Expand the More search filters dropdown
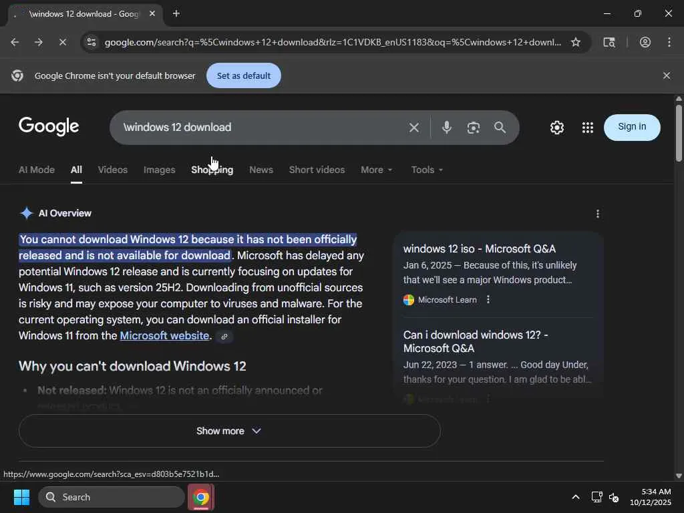The width and height of the screenshot is (684, 513). 377,170
